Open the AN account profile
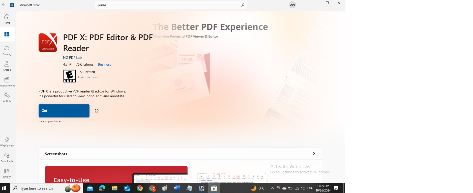Viewport: 473px width, 193px height. pyautogui.click(x=292, y=5)
